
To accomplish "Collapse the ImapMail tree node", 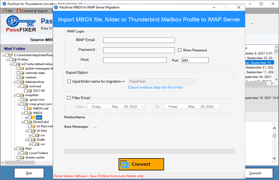I will tap(15, 95).
